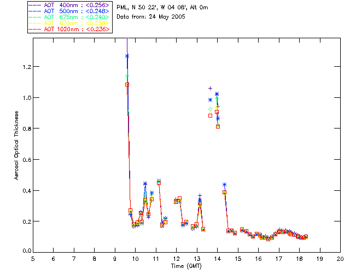Click the blue dashed line sample in legend
This screenshot has height=280, width=350.
pos(34,11)
